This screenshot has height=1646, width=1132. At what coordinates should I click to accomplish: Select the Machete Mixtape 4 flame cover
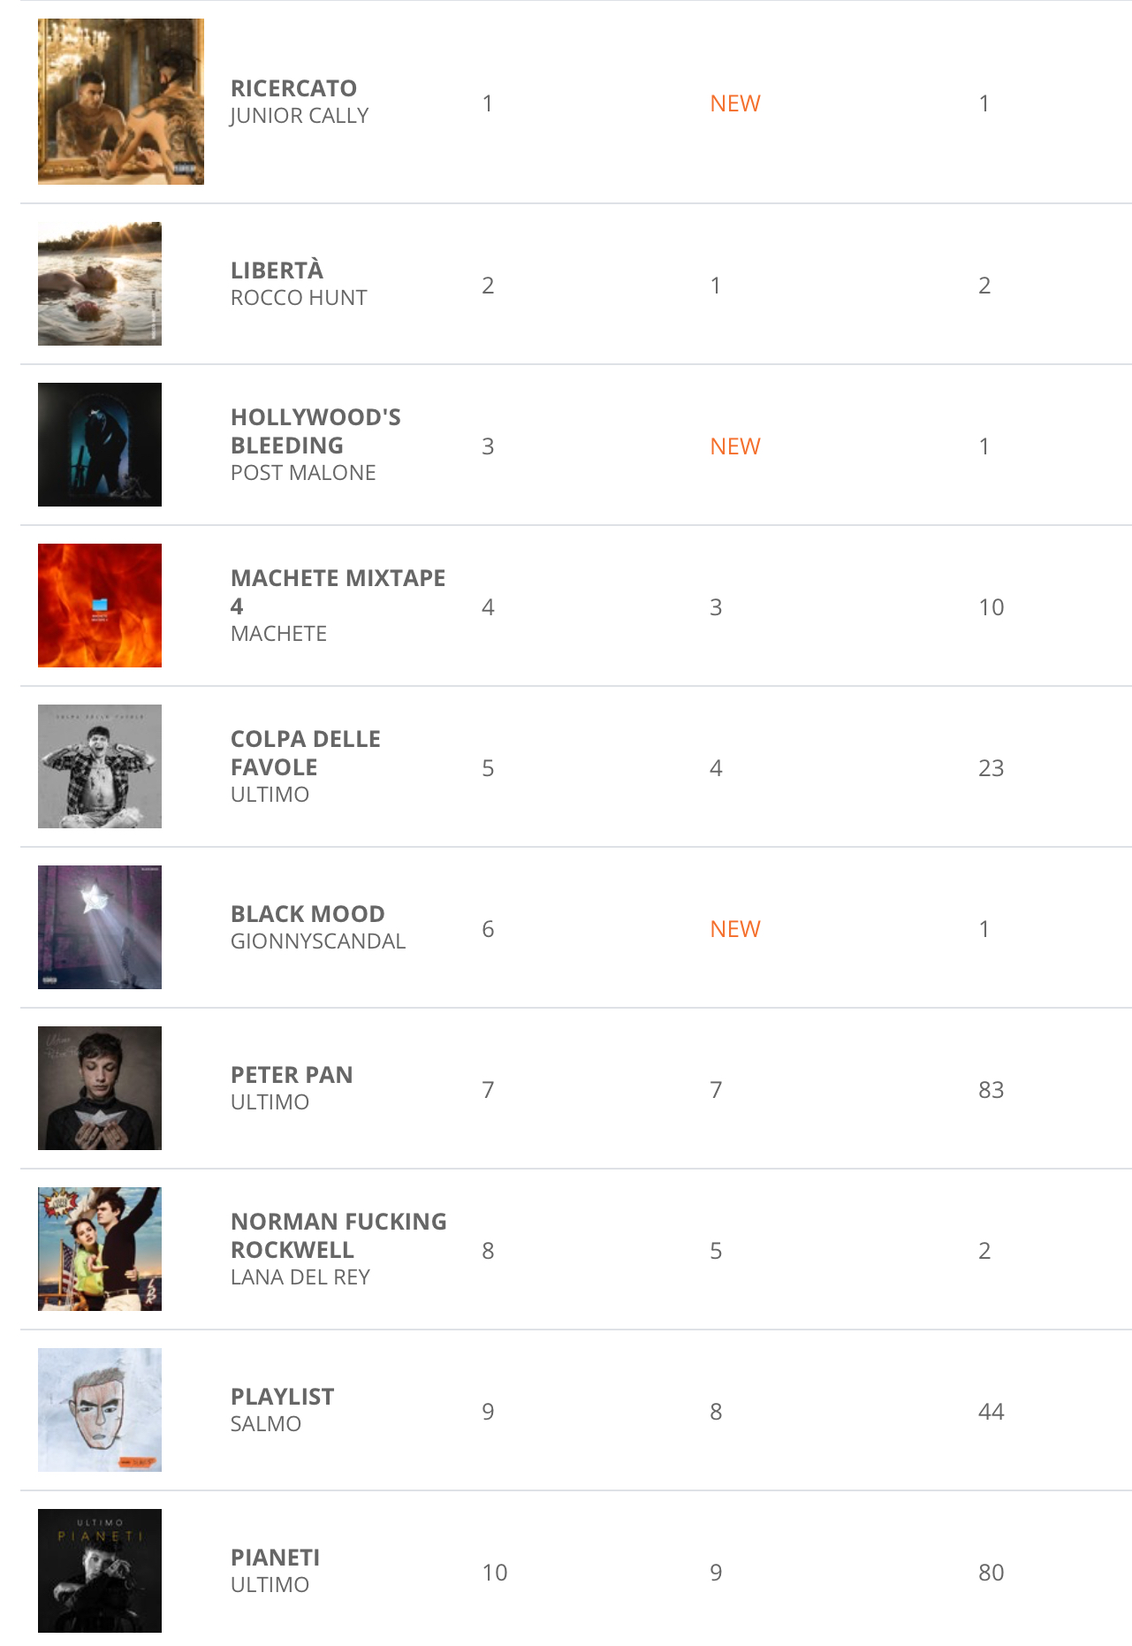pos(100,606)
